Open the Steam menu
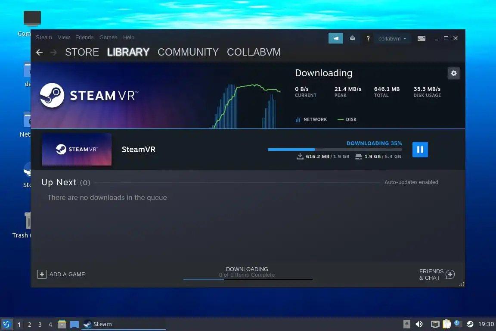The image size is (496, 331). click(43, 37)
